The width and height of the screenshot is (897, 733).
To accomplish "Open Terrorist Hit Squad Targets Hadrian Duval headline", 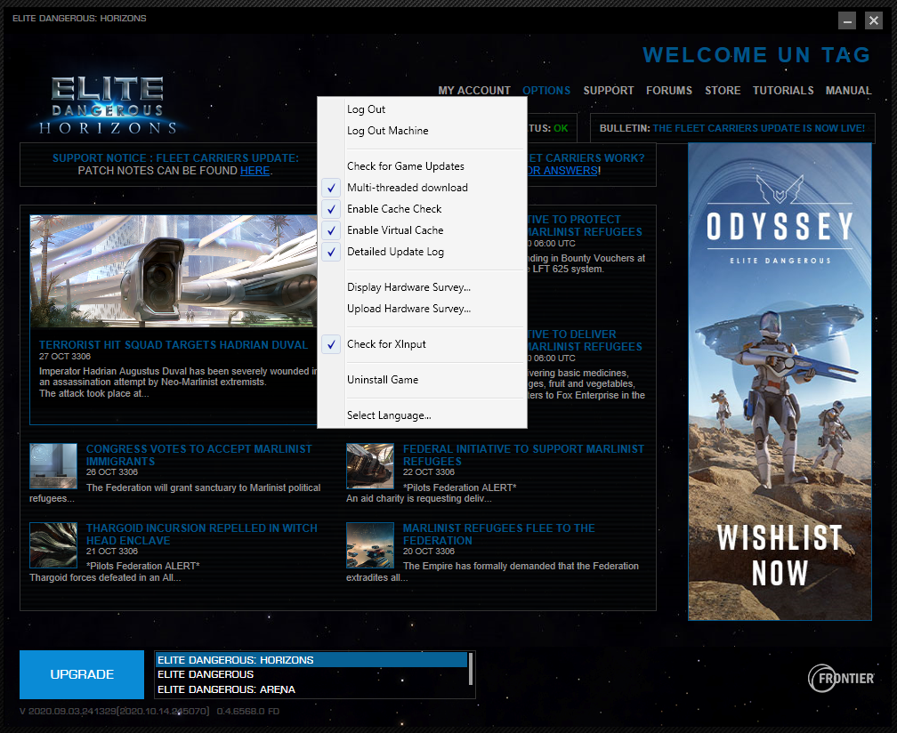I will point(174,345).
